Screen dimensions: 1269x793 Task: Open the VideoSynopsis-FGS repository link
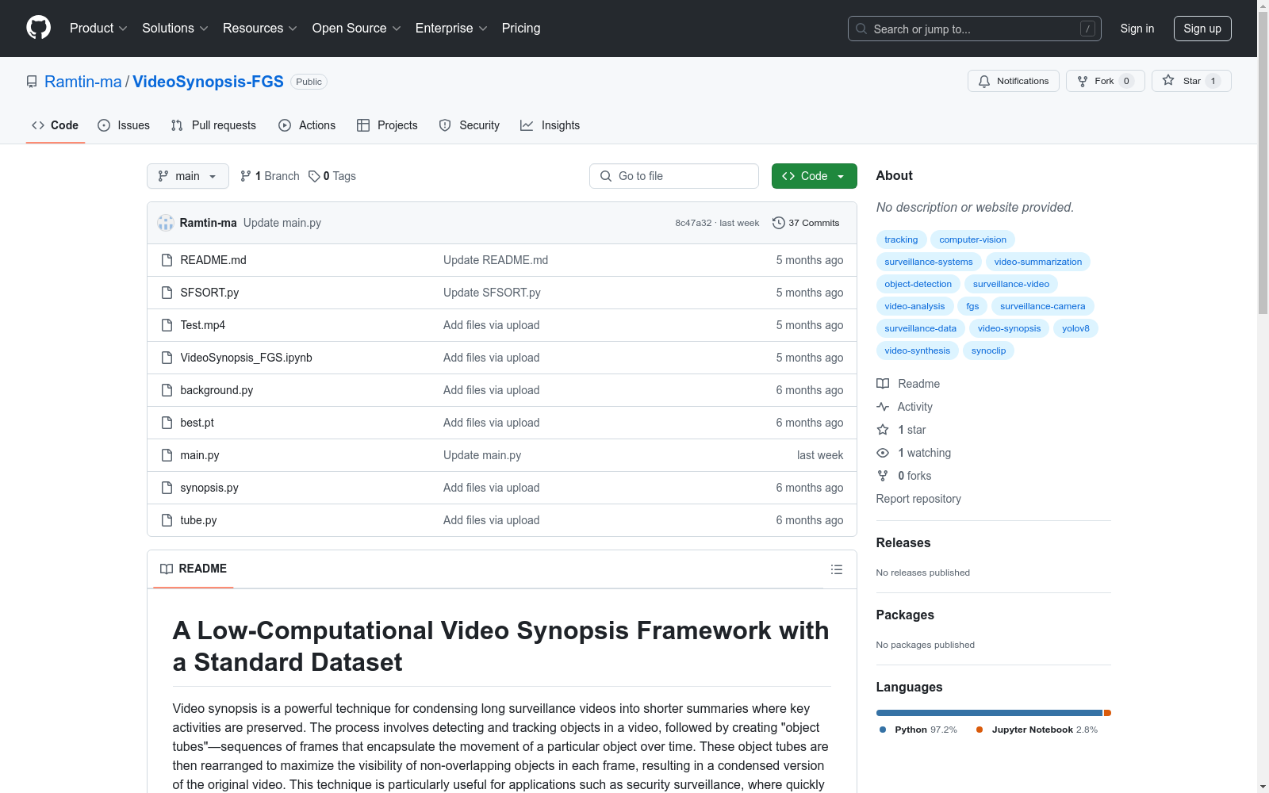pyautogui.click(x=208, y=82)
